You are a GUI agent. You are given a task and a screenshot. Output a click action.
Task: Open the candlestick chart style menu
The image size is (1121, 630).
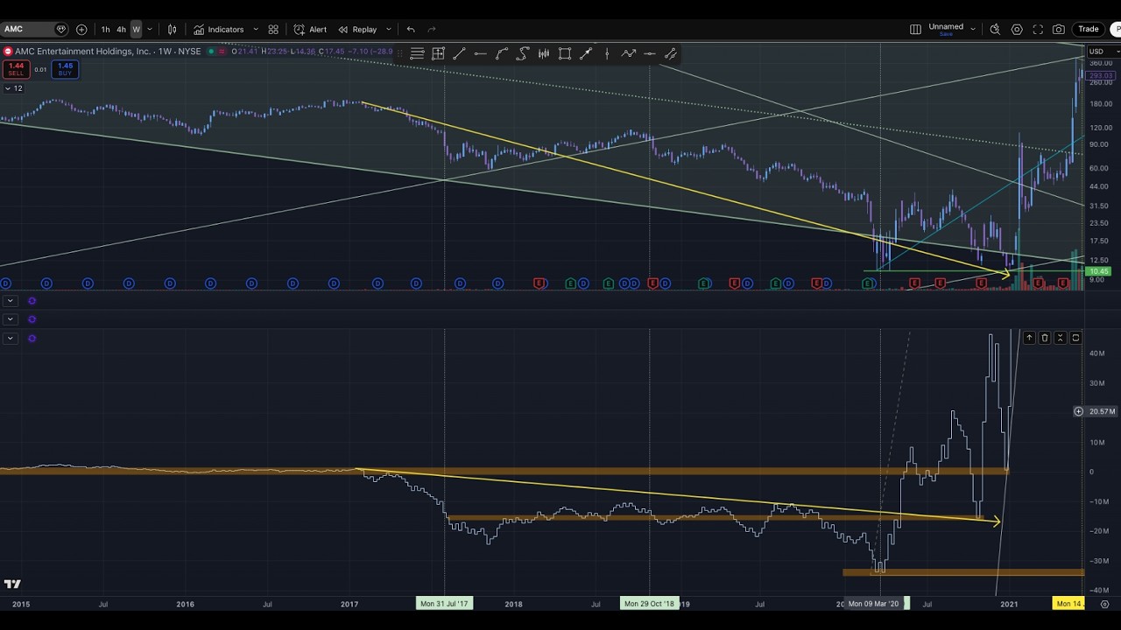[x=173, y=29]
